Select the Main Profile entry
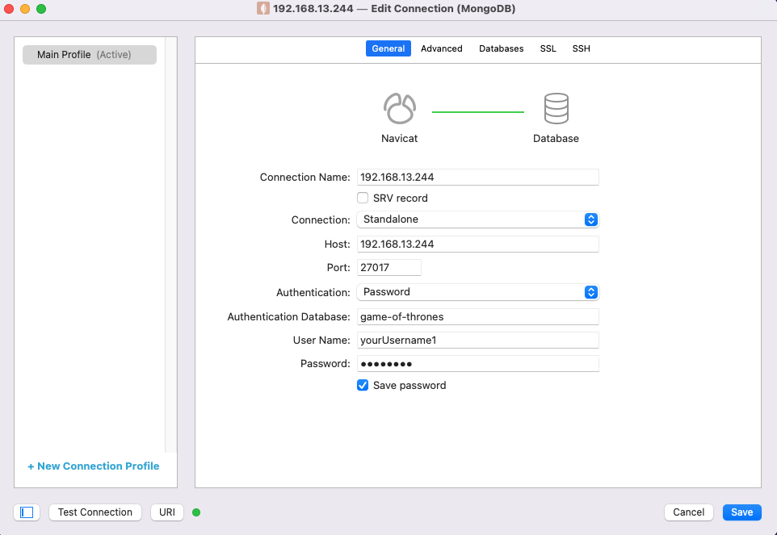Screen dimensions: 777x535 (x=90, y=55)
